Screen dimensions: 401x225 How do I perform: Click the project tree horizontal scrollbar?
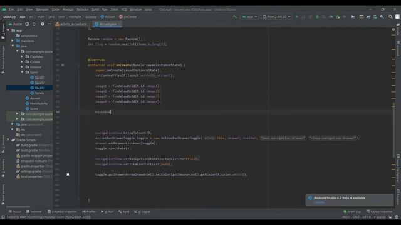(18, 207)
